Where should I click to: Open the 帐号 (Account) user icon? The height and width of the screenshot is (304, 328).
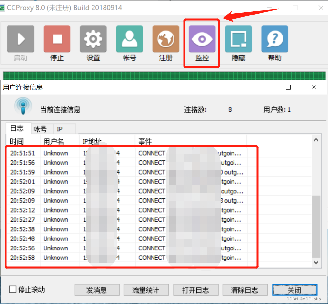[129, 39]
